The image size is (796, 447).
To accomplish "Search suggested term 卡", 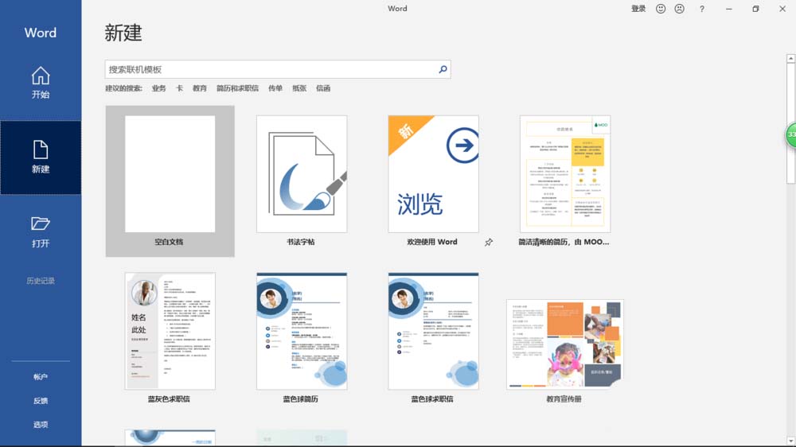I will pos(179,88).
